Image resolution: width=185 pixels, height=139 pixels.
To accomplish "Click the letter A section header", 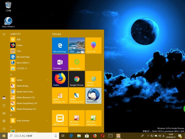I will pos(11,74).
